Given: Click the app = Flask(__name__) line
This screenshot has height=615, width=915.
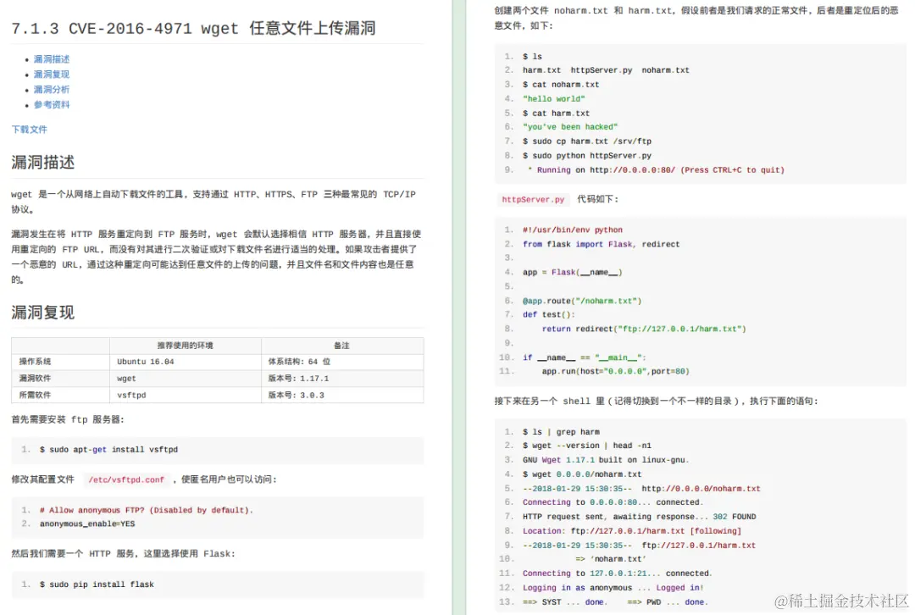Looking at the screenshot, I should tap(573, 272).
